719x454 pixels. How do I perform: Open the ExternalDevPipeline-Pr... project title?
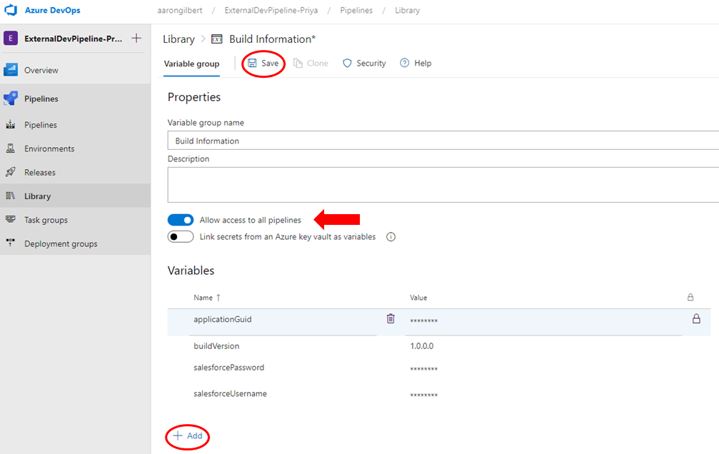point(74,39)
